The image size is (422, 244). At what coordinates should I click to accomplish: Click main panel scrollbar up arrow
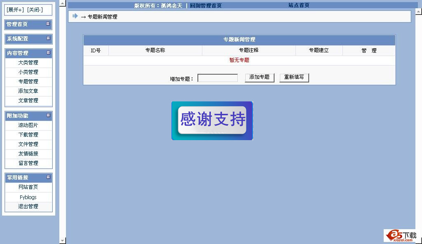click(x=419, y=12)
